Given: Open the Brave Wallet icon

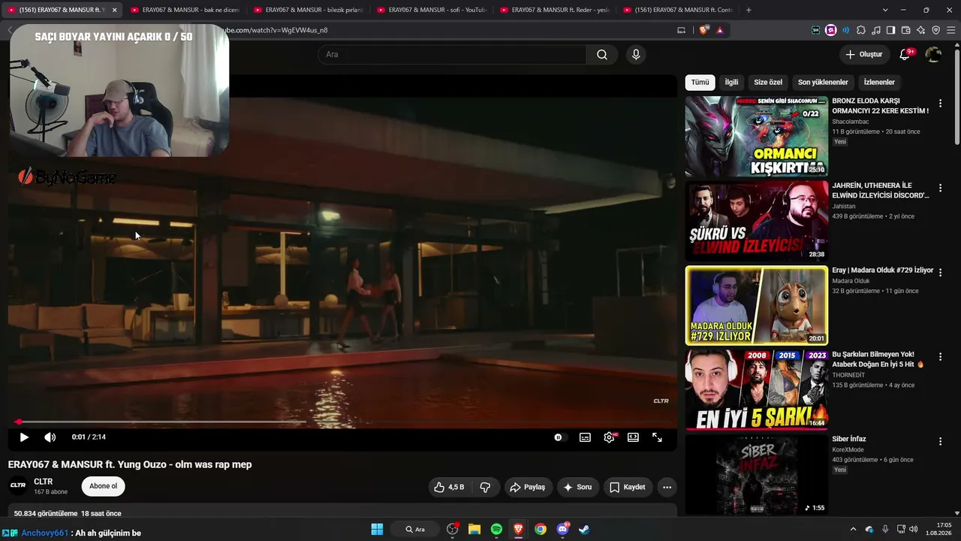Looking at the screenshot, I should tap(905, 30).
